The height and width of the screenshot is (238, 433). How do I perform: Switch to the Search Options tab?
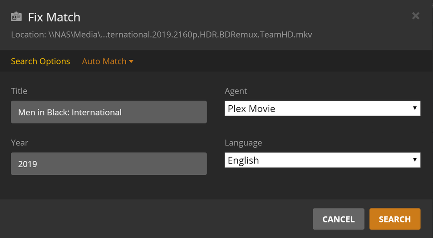40,61
